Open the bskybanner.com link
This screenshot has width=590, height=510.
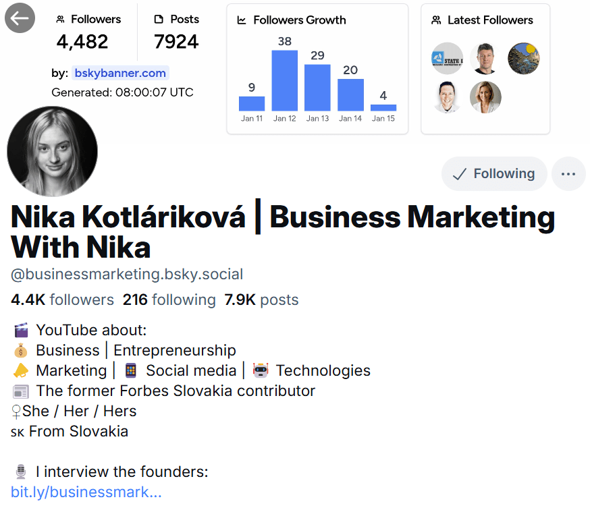120,73
